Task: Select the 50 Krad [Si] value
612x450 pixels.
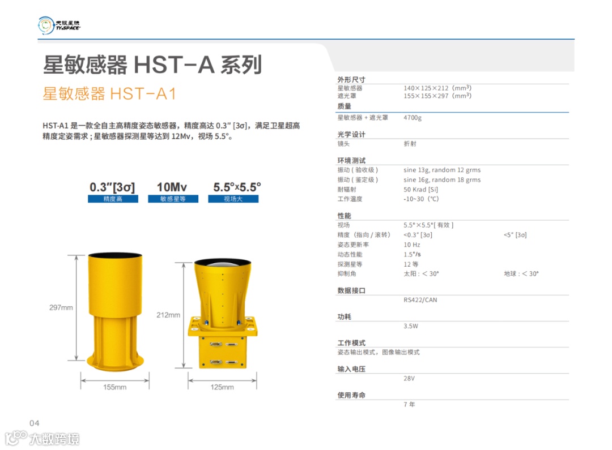Action: tap(420, 190)
